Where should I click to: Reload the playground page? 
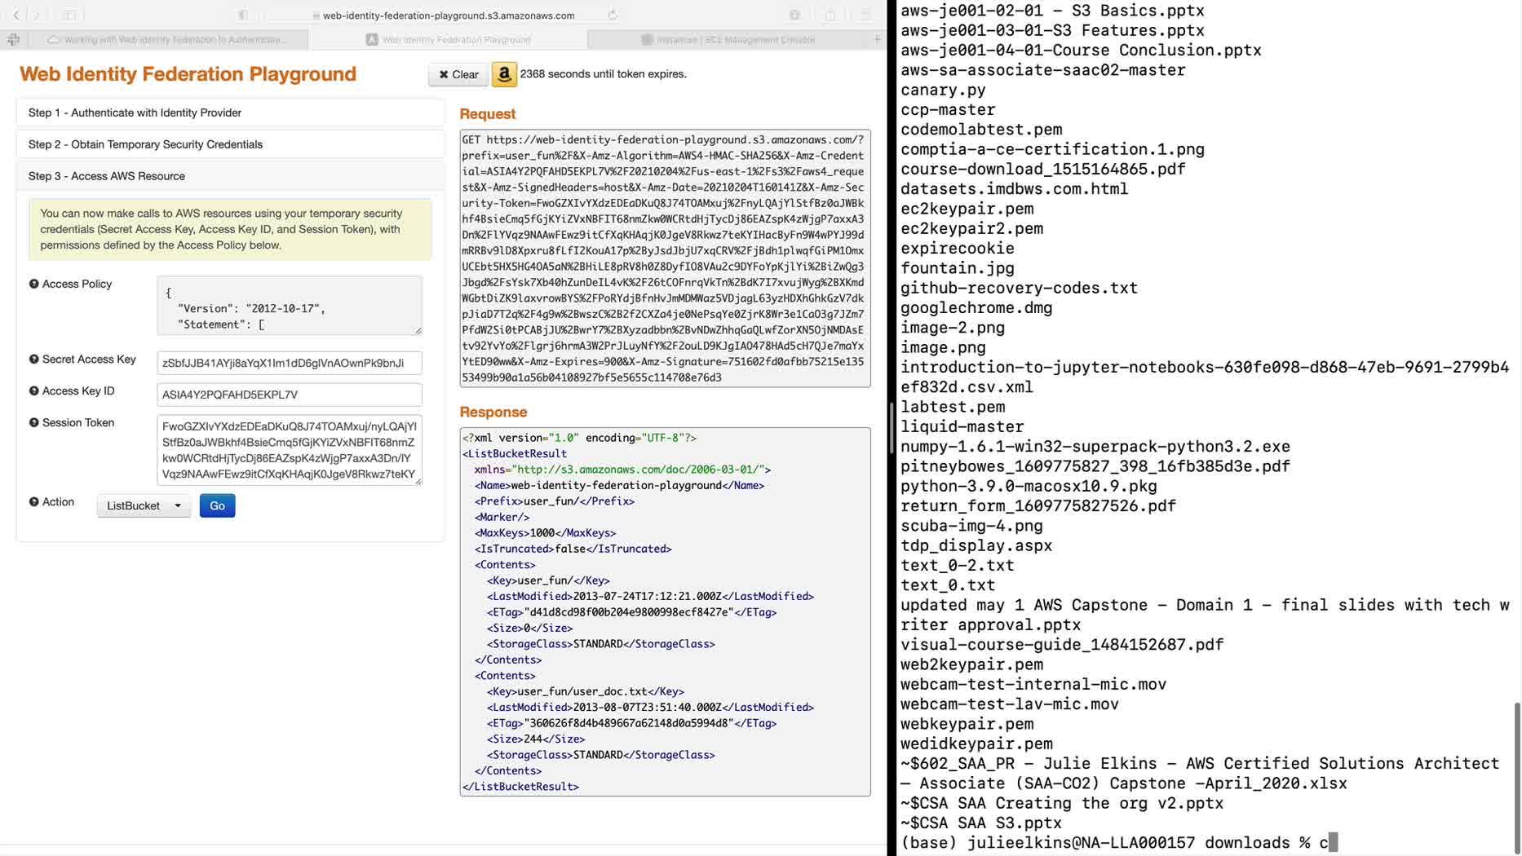(613, 15)
